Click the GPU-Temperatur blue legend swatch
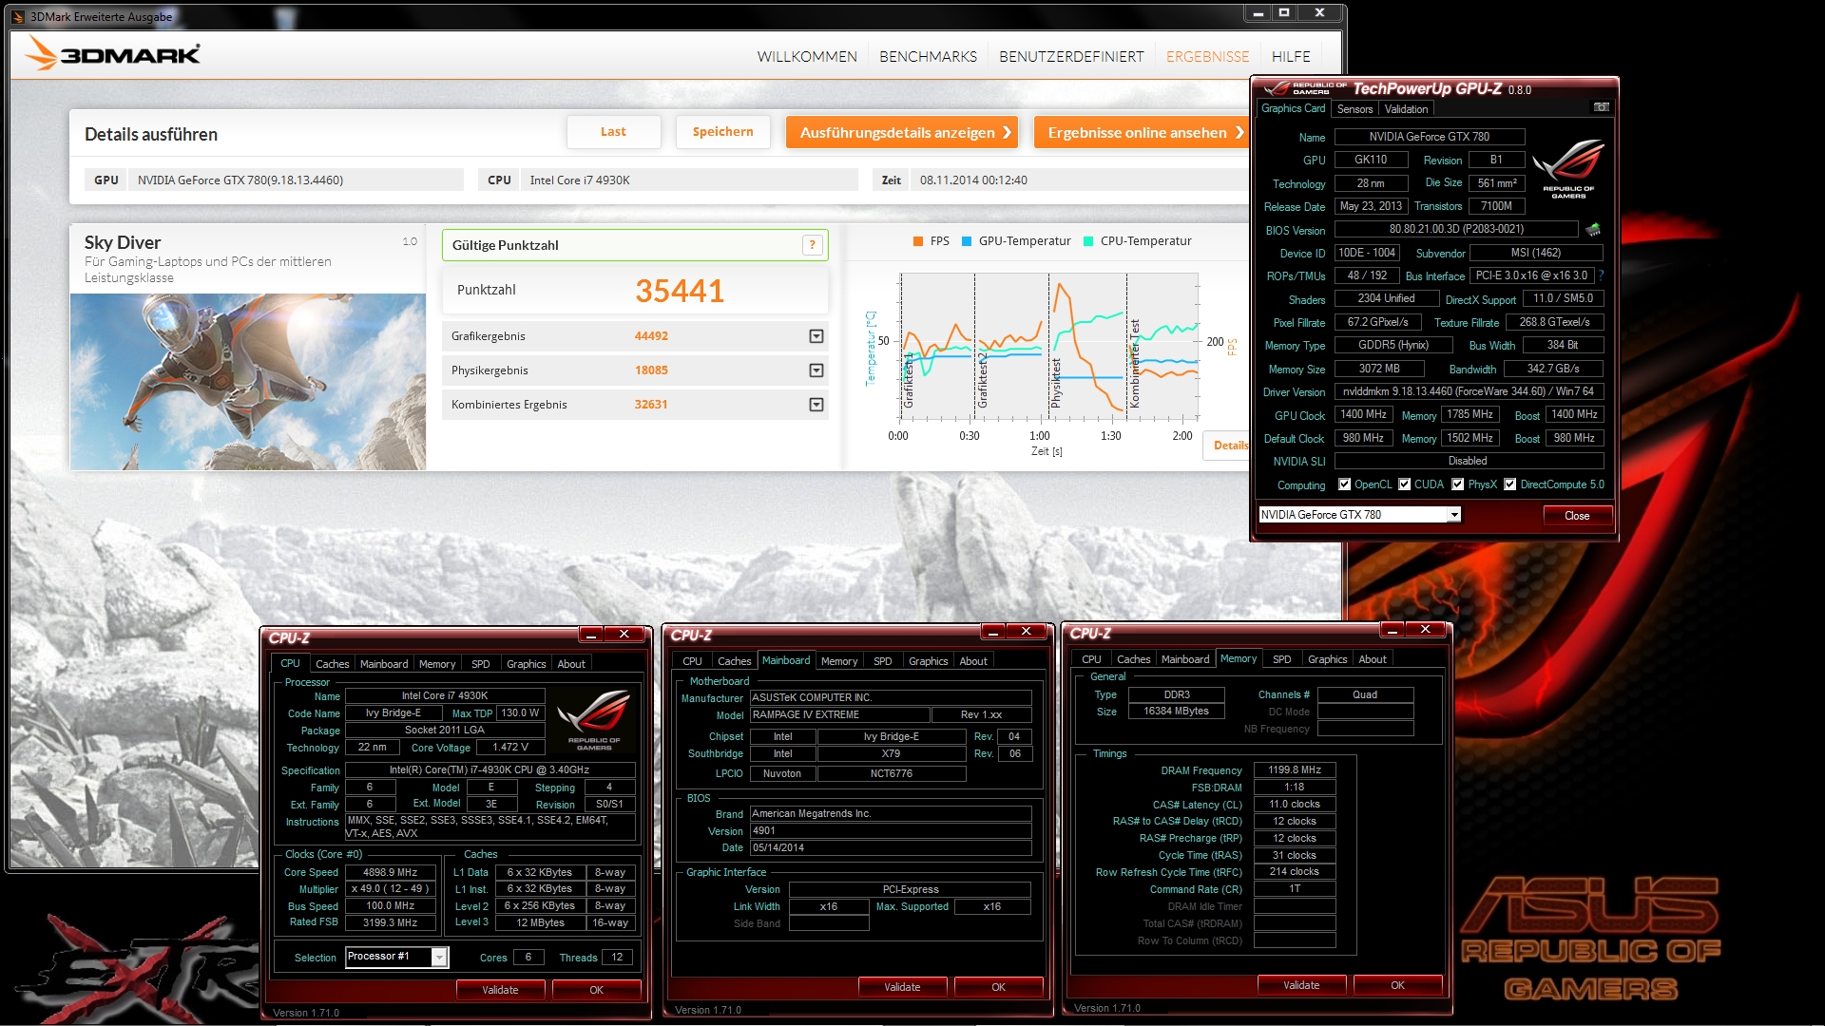Image resolution: width=1825 pixels, height=1026 pixels. point(967,241)
